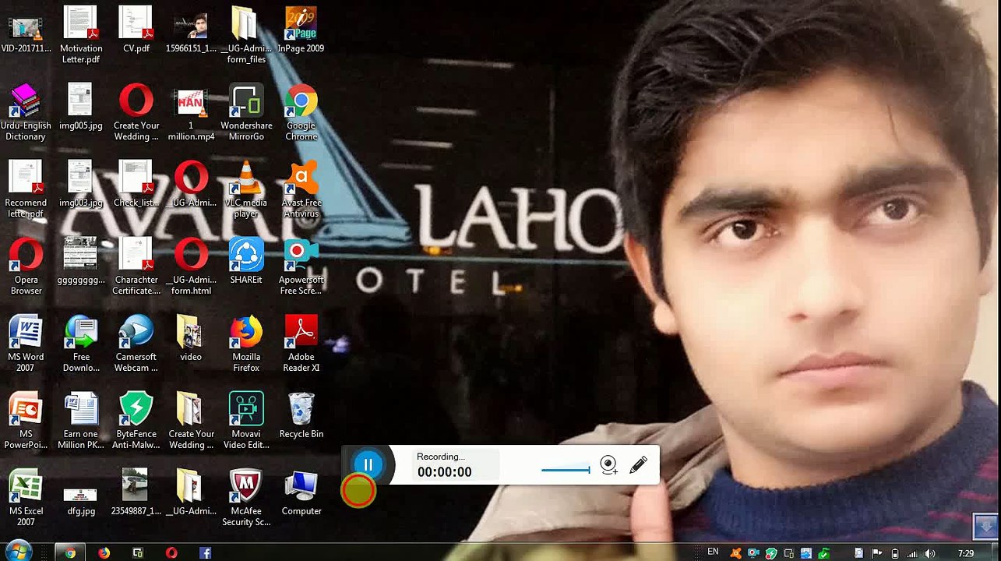Select the video folder

(191, 340)
